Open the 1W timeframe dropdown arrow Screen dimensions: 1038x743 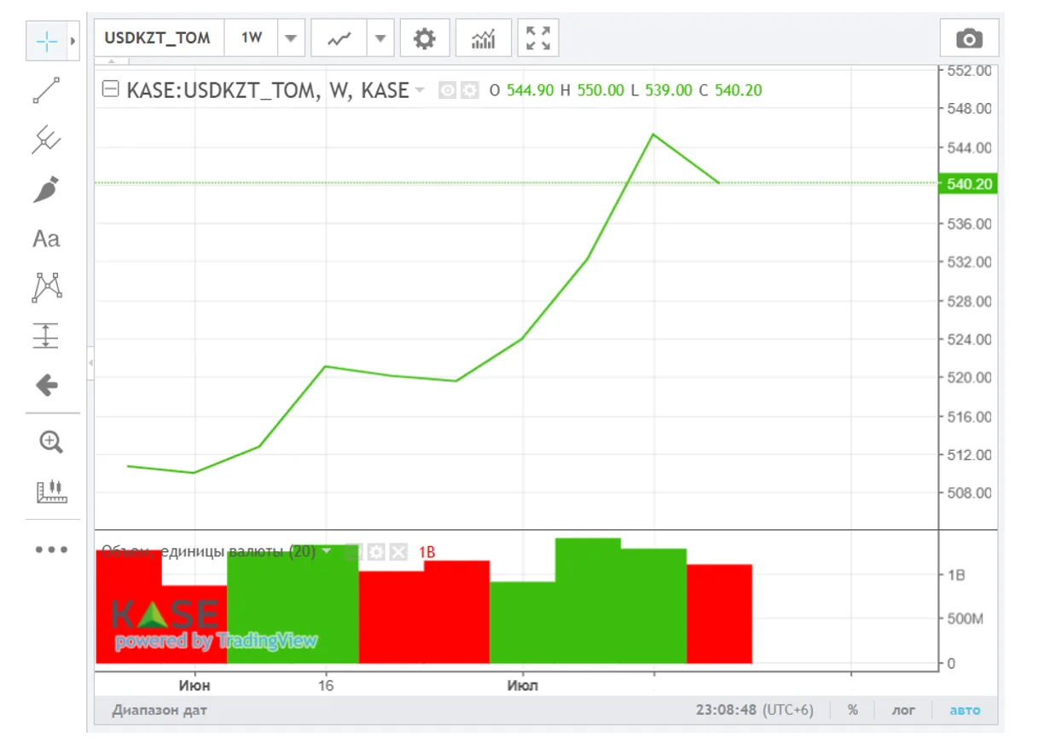[291, 38]
